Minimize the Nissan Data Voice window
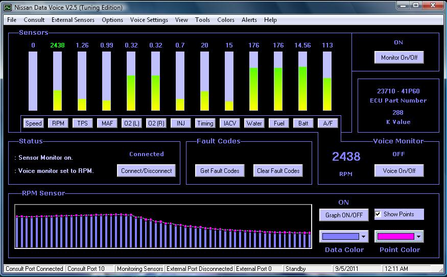This screenshot has width=447, height=277. 403,6
